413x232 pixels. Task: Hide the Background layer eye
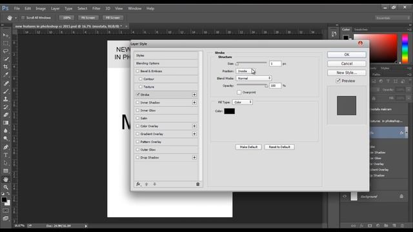pyautogui.click(x=345, y=196)
